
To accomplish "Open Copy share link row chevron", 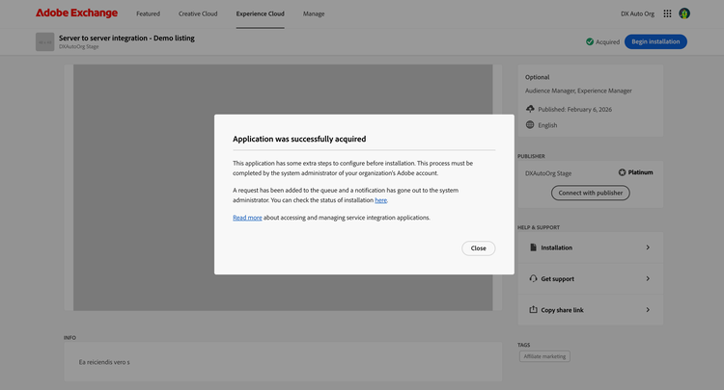I will pyautogui.click(x=648, y=310).
